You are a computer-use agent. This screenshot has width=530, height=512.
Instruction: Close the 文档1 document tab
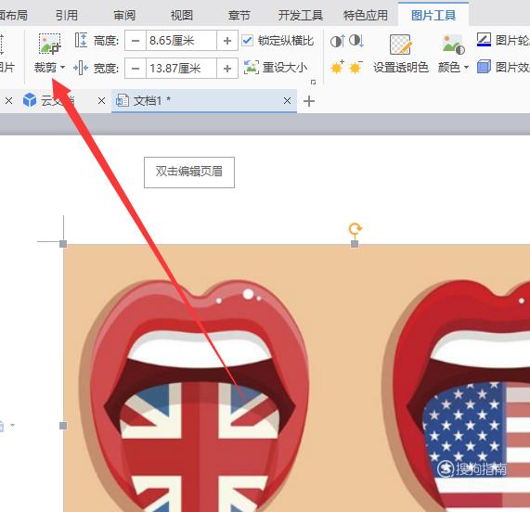coord(287,101)
